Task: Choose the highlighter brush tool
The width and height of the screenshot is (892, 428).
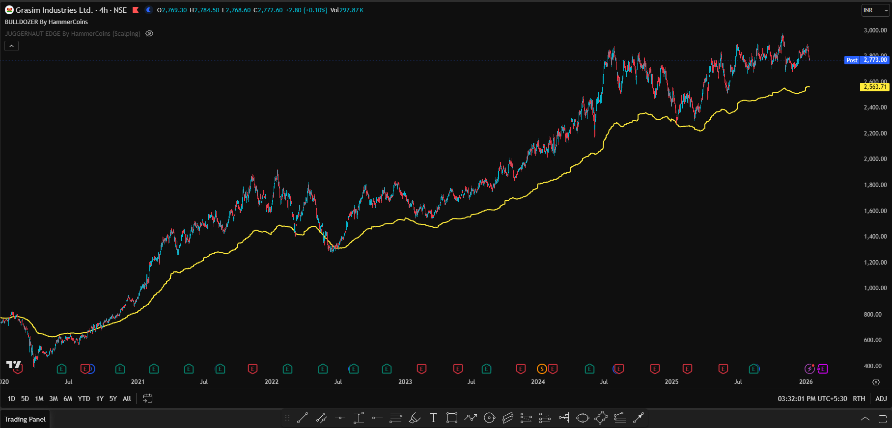Action: tap(415, 418)
